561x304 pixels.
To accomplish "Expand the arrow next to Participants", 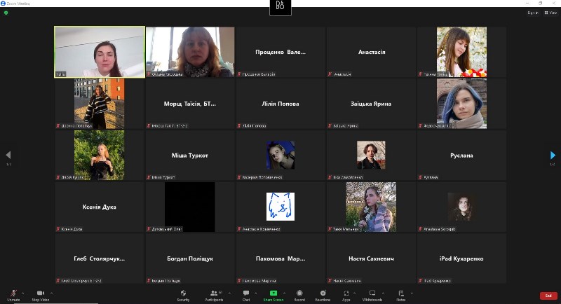I will [x=229, y=292].
